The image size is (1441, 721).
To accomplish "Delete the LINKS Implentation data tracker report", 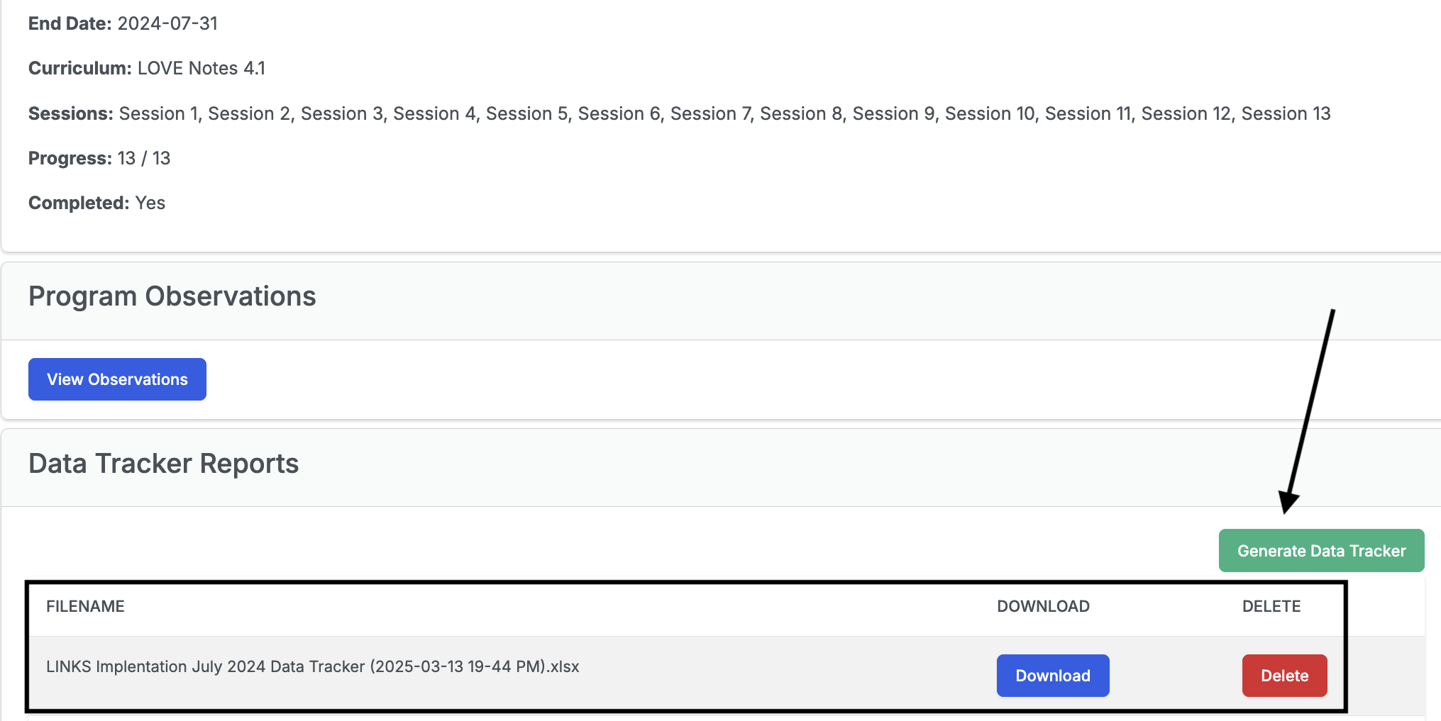I will [1284, 676].
